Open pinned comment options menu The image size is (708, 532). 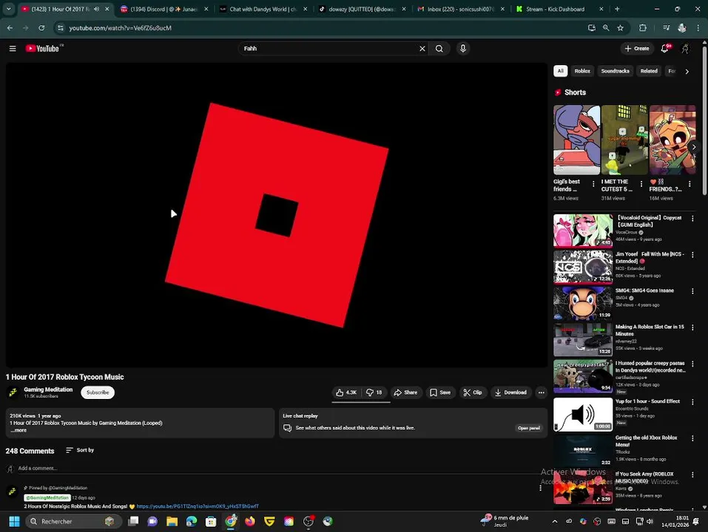coord(541,488)
